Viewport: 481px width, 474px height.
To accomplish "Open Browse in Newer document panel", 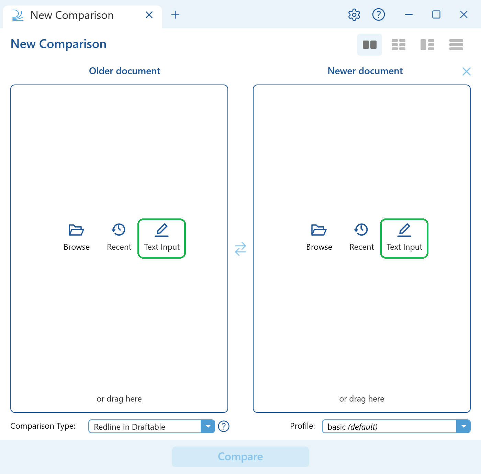I will (319, 238).
